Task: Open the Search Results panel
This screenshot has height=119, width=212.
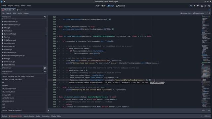Action: coord(29,116)
